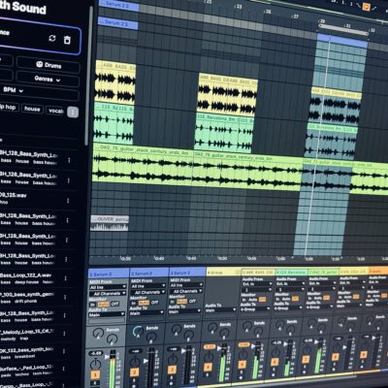This screenshot has width=388, height=388.
Task: Toggle track 1 activator button
Action: pyautogui.click(x=95, y=375)
